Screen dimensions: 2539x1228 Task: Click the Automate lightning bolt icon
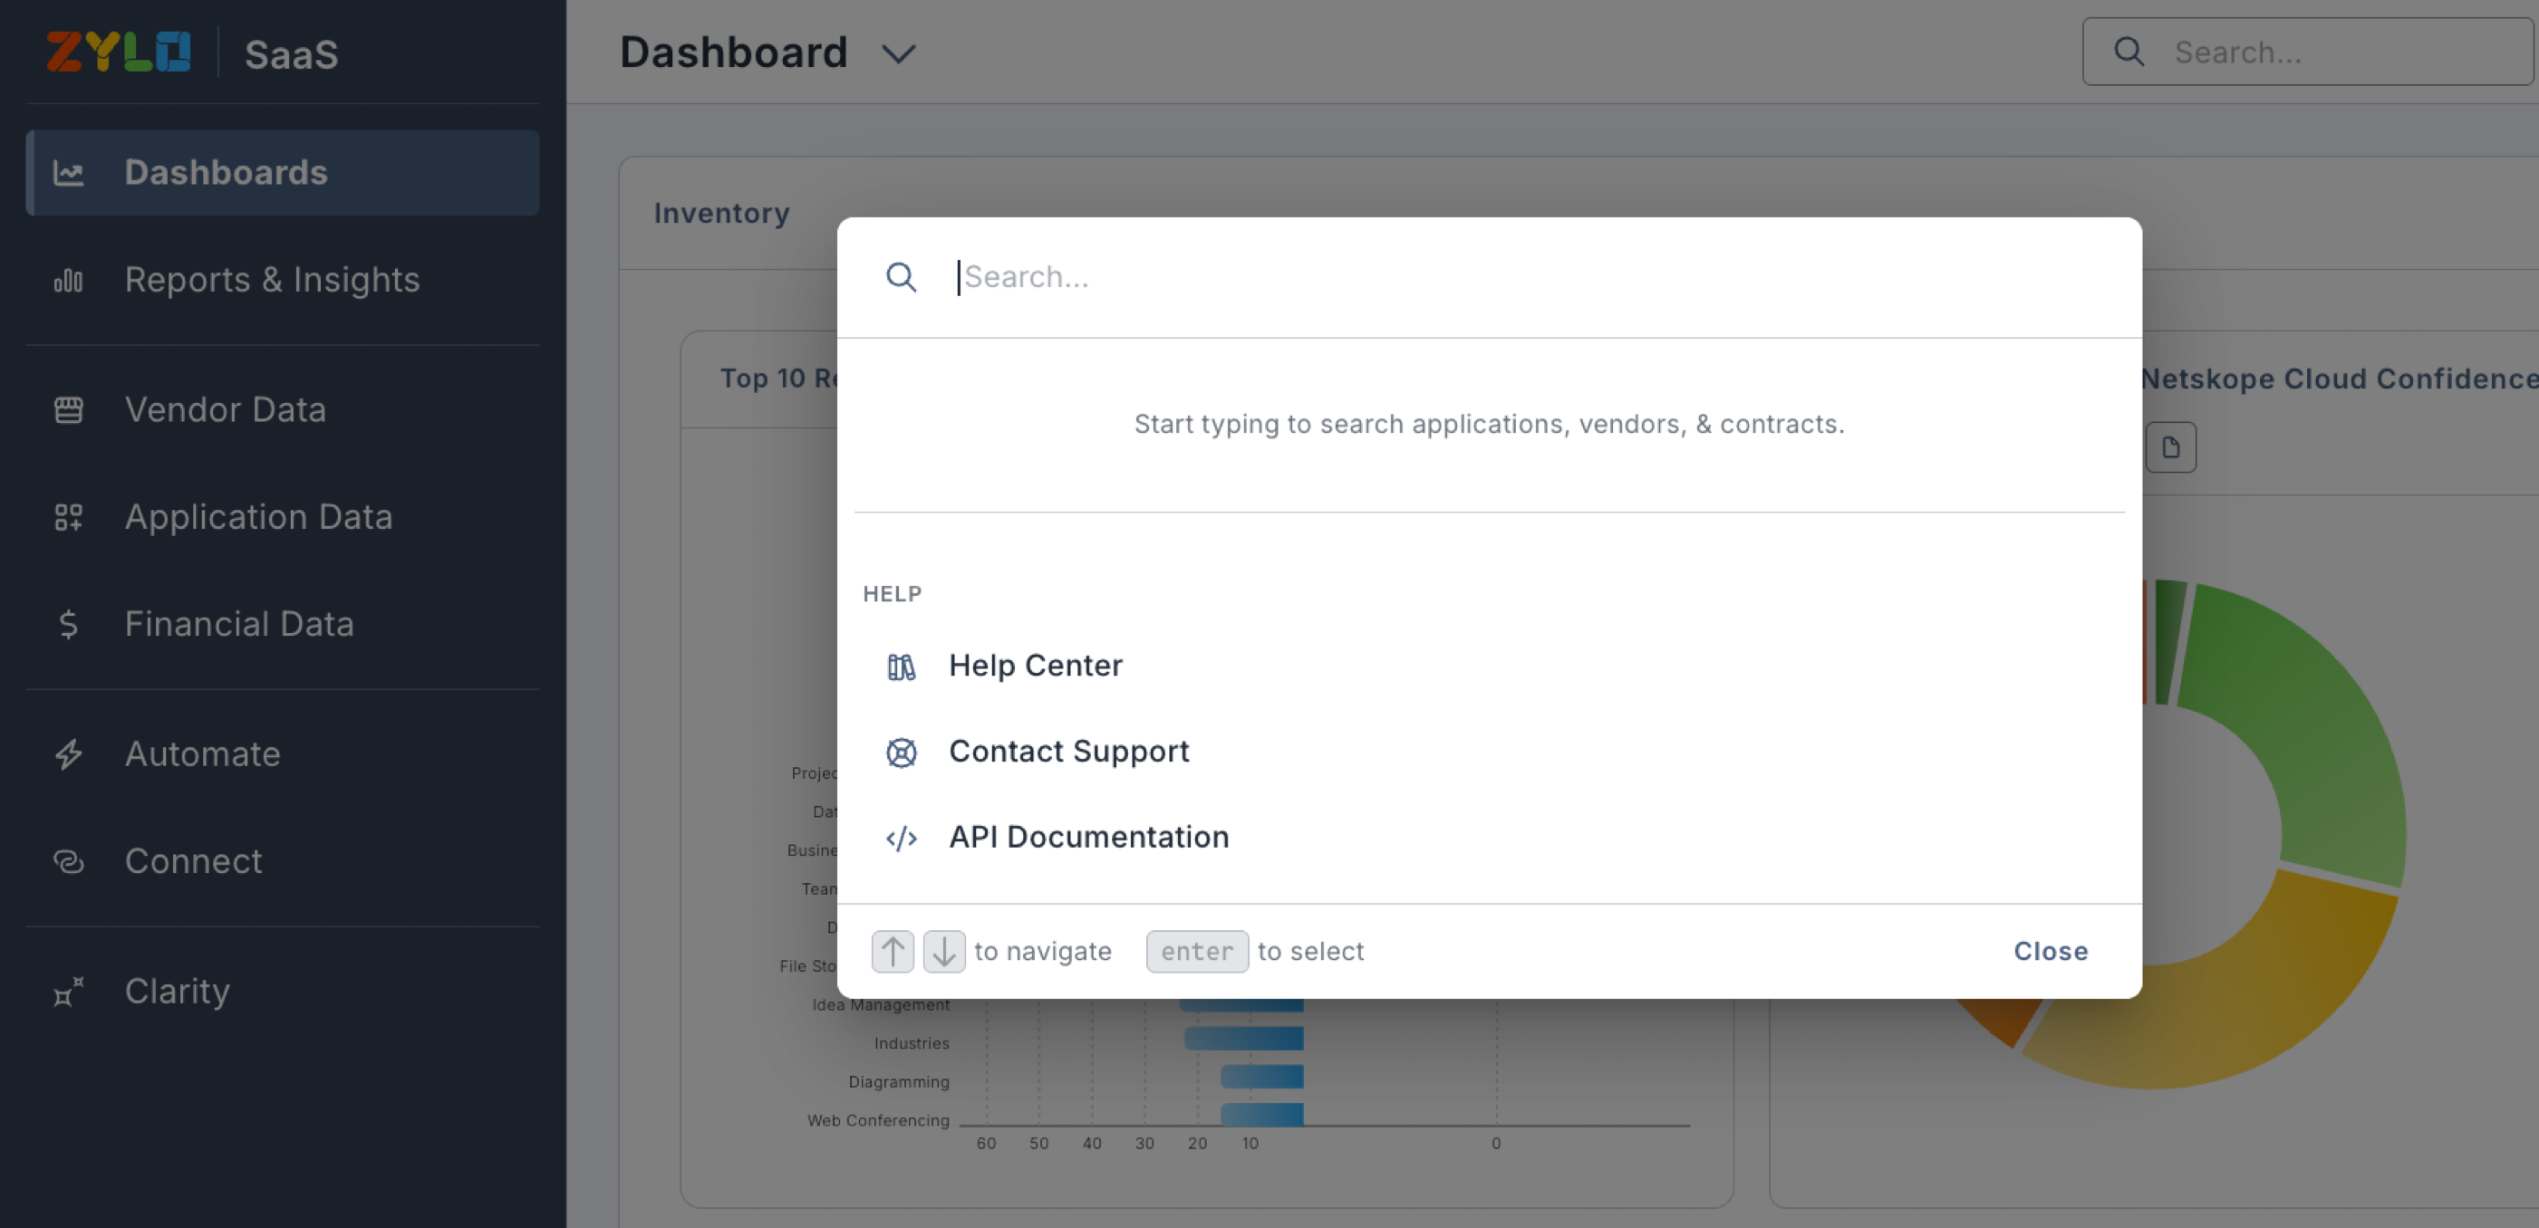(68, 754)
